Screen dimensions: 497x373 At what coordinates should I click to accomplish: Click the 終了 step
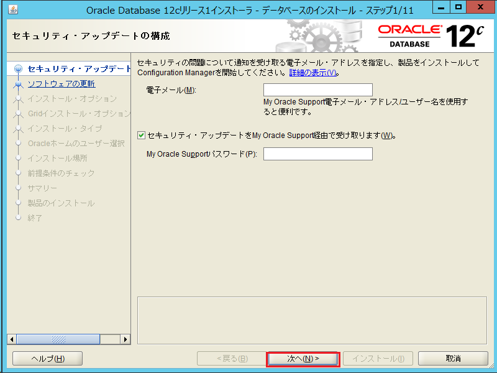coord(35,218)
